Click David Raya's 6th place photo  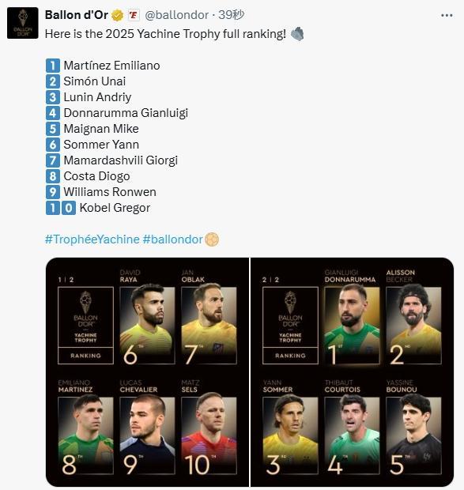pyautogui.click(x=147, y=326)
